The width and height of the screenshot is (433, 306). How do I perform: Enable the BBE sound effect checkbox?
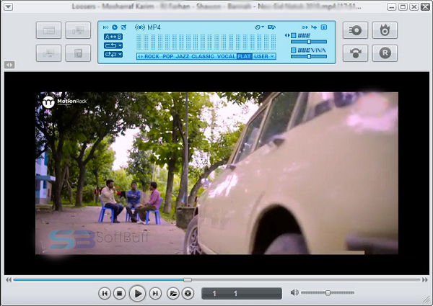tap(293, 35)
